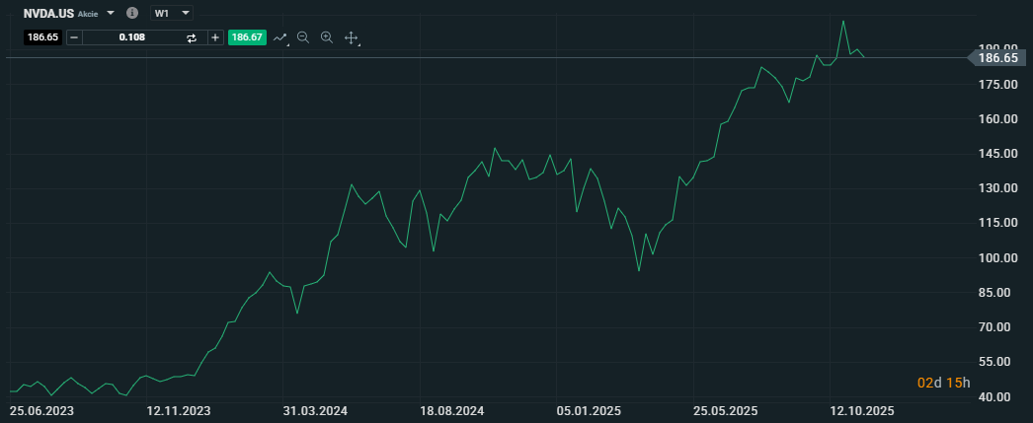Click the 186.65 current price label on axis
The width and height of the screenshot is (1033, 423).
pos(997,58)
